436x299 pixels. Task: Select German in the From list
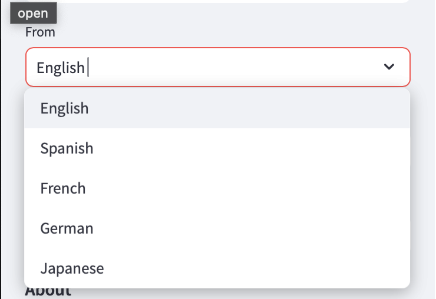217,228
